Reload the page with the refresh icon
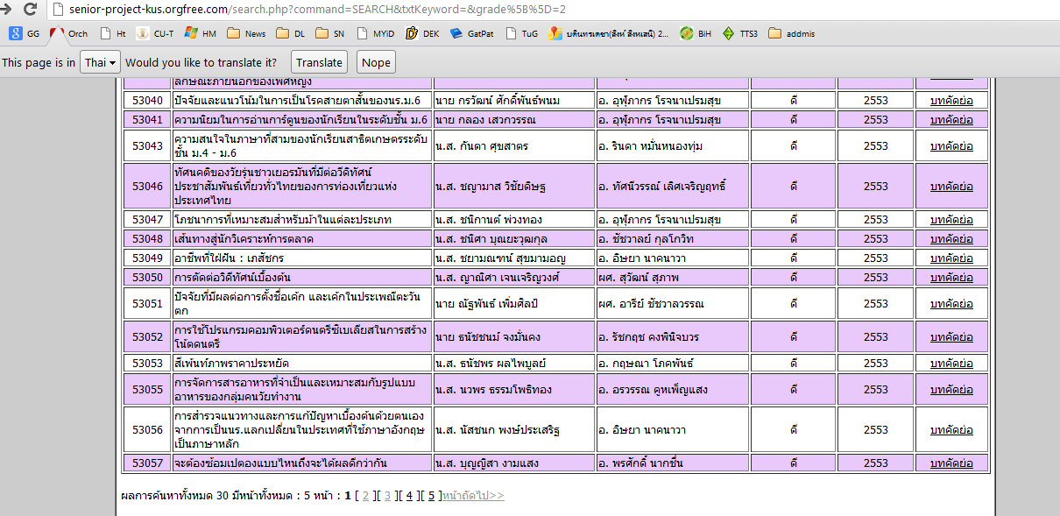The width and height of the screenshot is (1060, 516). 30,10
